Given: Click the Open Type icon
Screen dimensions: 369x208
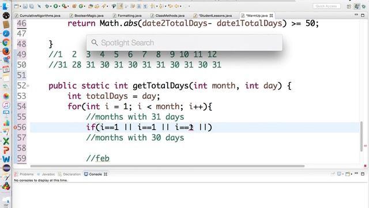Looking at the screenshot, I should (91, 6).
